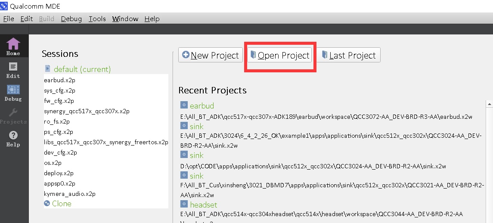Switch to Edit mode in sidebar

[x=13, y=70]
